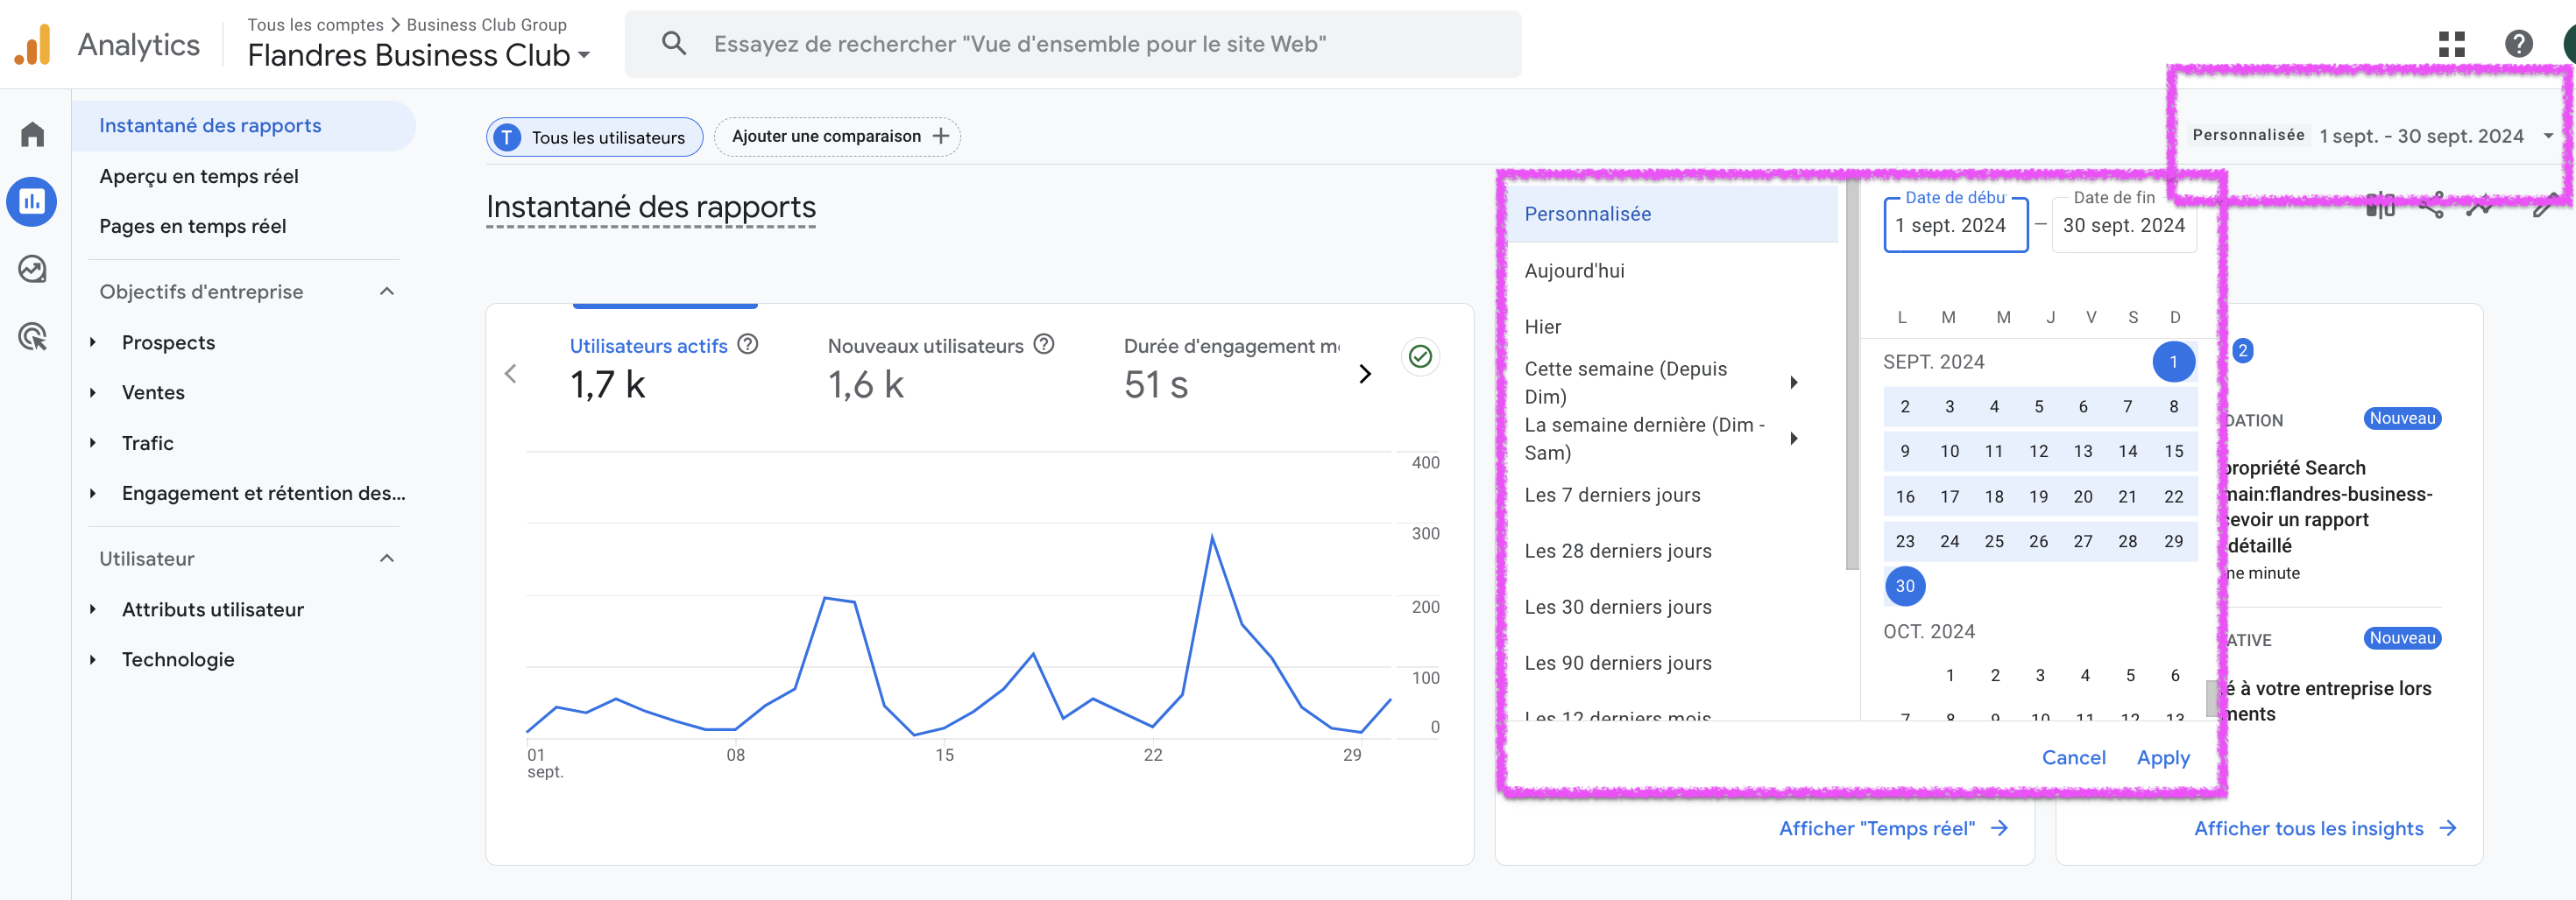This screenshot has width=2576, height=900.
Task: Click the Date de fin field
Action: [2123, 226]
